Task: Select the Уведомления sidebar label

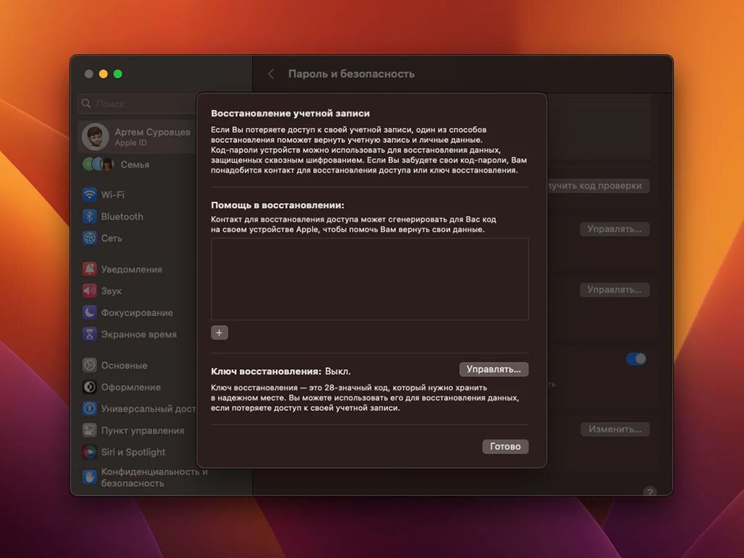Action: (x=131, y=269)
